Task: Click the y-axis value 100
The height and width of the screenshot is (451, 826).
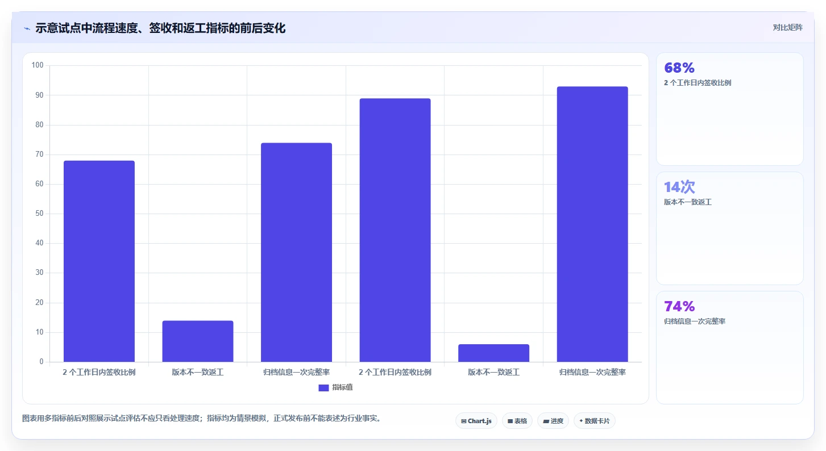Action: click(38, 65)
